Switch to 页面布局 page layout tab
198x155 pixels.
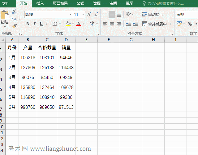[x=60, y=3]
